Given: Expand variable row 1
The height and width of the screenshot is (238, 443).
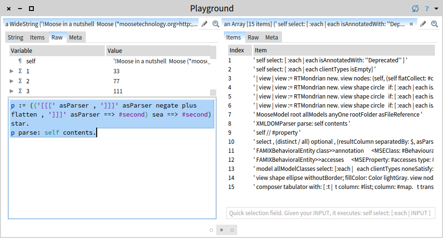Looking at the screenshot, I should coord(11,71).
